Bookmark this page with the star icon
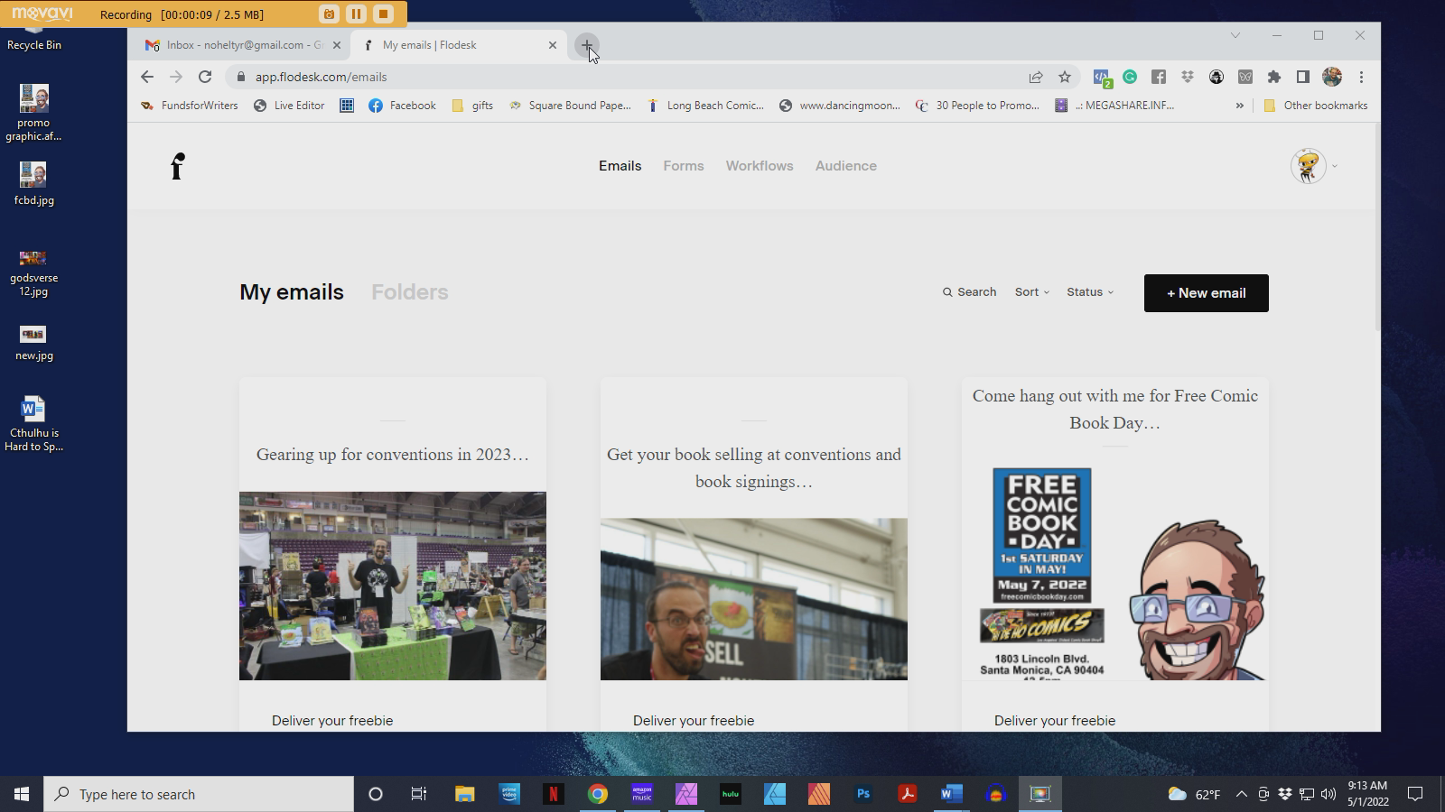Viewport: 1445px width, 812px height. (x=1065, y=78)
